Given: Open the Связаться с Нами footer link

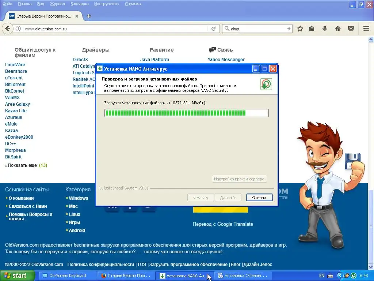Looking at the screenshot, I should [x=28, y=206].
